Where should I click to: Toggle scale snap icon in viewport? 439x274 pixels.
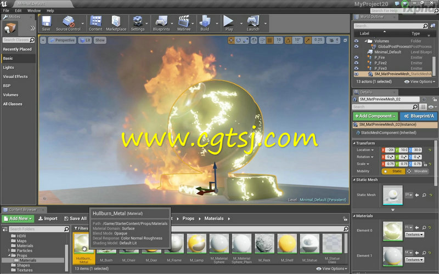308,40
